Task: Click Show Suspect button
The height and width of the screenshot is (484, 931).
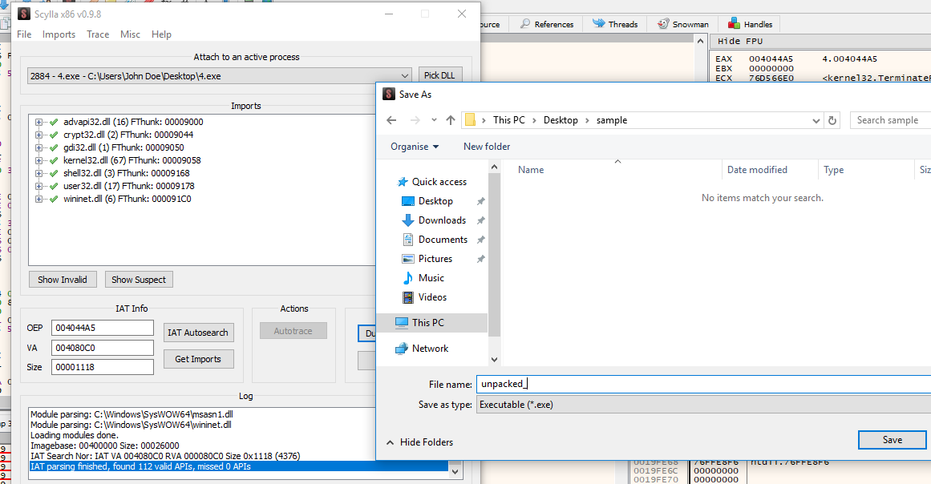Action: (139, 280)
